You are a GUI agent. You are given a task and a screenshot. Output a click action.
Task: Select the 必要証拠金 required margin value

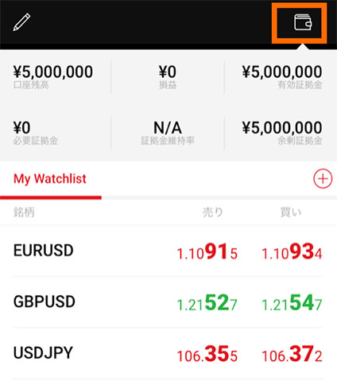tap(21, 127)
